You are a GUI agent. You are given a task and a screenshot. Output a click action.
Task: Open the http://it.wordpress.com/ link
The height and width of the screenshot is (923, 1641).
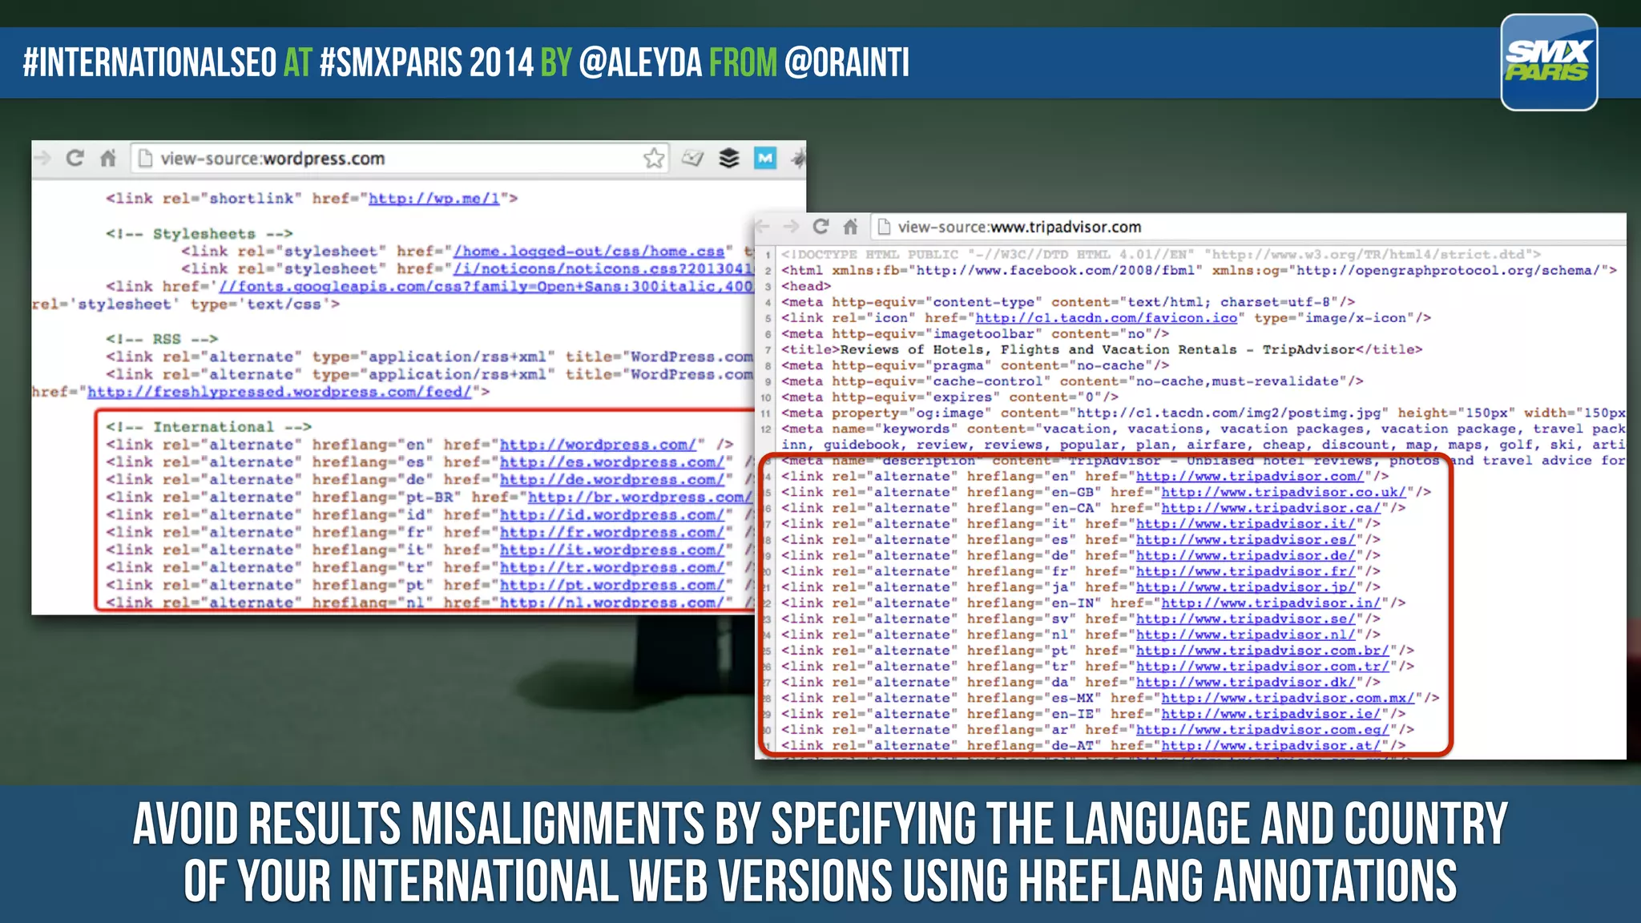click(x=612, y=550)
